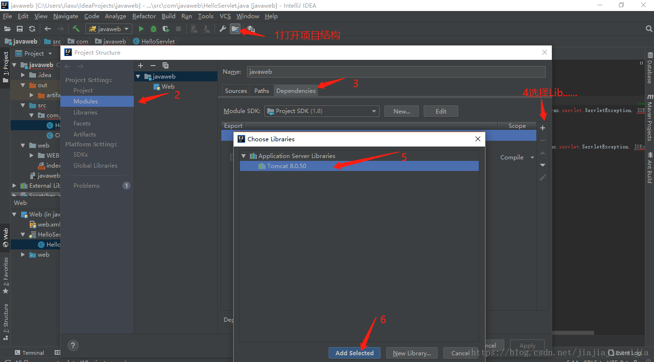654x362 pixels.
Task: Open the VCS menu
Action: pos(225,16)
